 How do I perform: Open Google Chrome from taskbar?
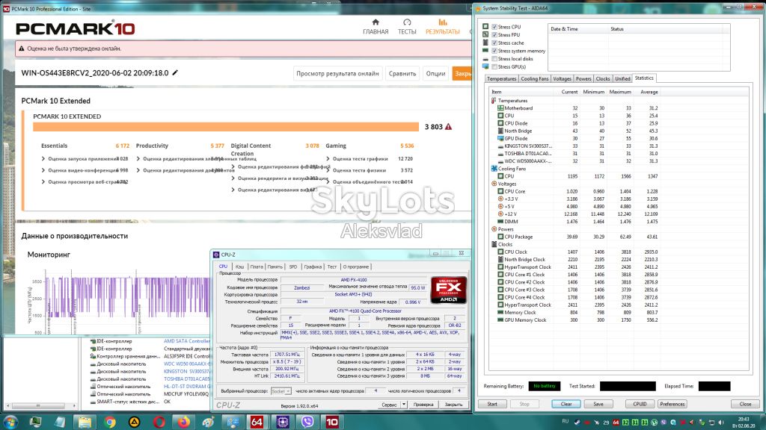click(109, 423)
